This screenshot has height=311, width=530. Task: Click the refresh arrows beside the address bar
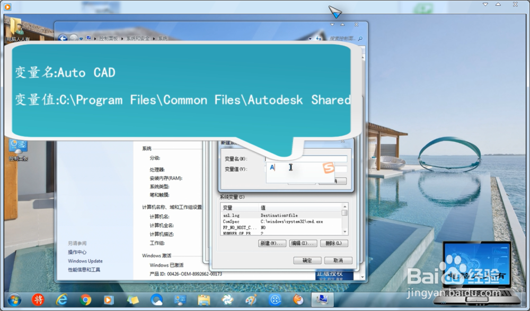click(x=319, y=39)
